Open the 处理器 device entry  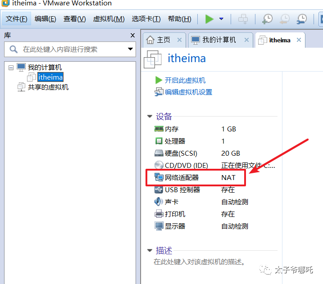[x=175, y=141]
